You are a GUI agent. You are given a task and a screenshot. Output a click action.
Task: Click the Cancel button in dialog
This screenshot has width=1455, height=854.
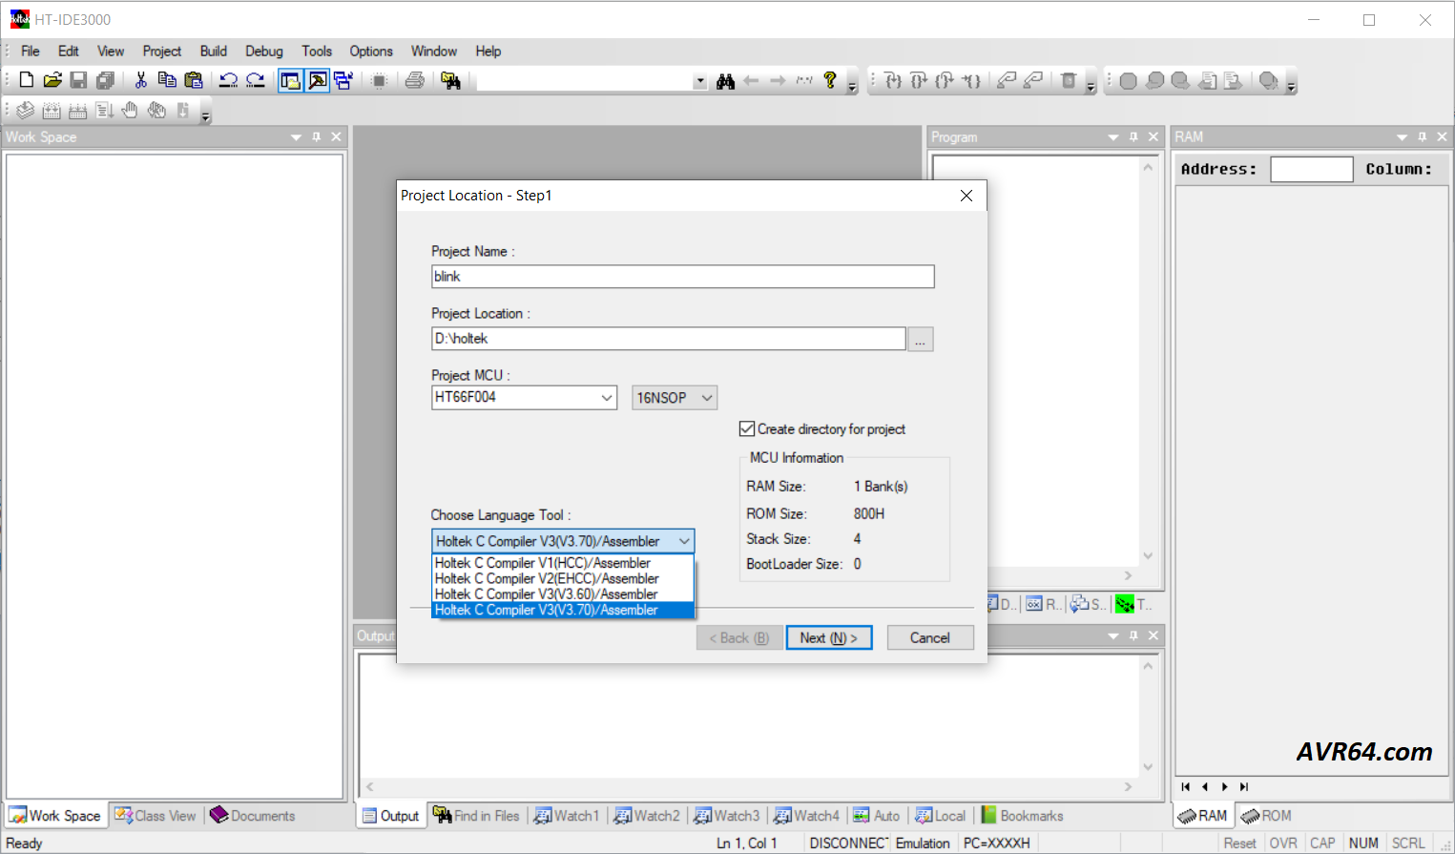[x=929, y=637]
